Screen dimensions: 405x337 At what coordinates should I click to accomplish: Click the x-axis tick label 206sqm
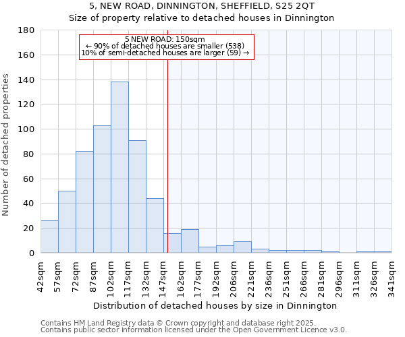tap(234, 280)
